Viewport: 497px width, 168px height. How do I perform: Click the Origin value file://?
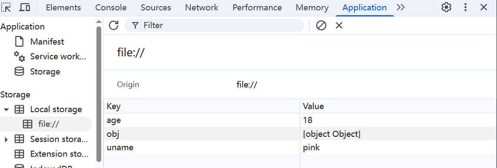(247, 84)
